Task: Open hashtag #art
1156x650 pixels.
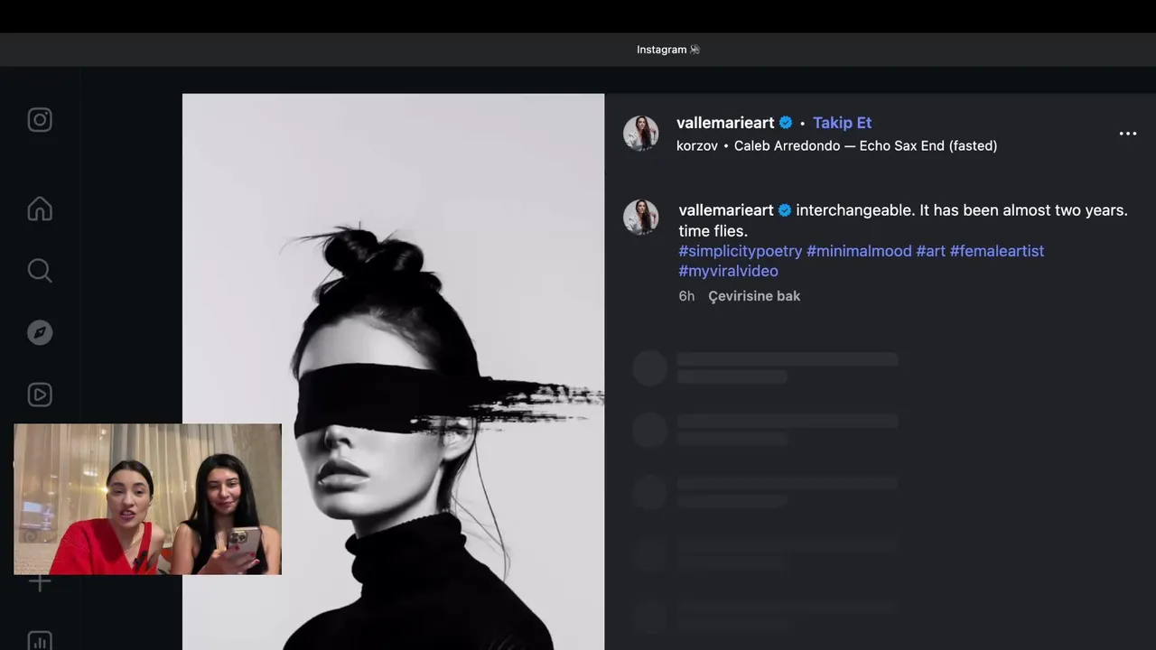Action: coord(930,251)
